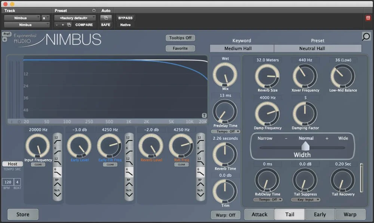Switch to the Attack tab
374x223 pixels.
tap(260, 214)
